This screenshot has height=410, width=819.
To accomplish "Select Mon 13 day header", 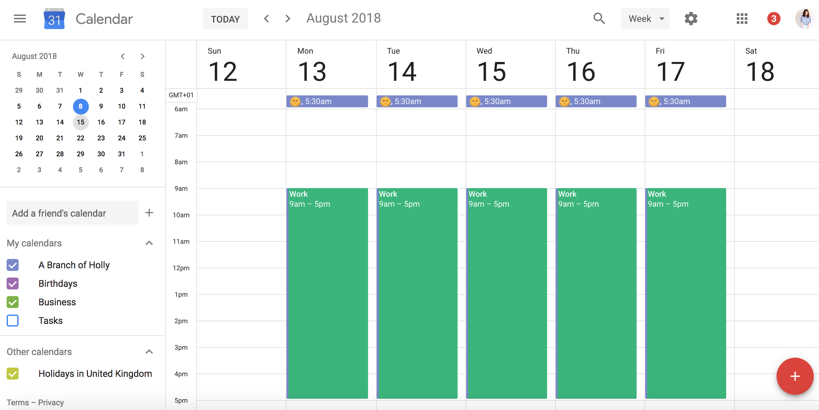I will coord(312,65).
